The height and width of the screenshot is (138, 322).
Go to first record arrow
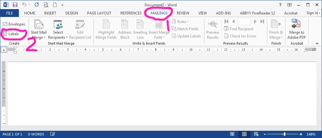[226, 21]
